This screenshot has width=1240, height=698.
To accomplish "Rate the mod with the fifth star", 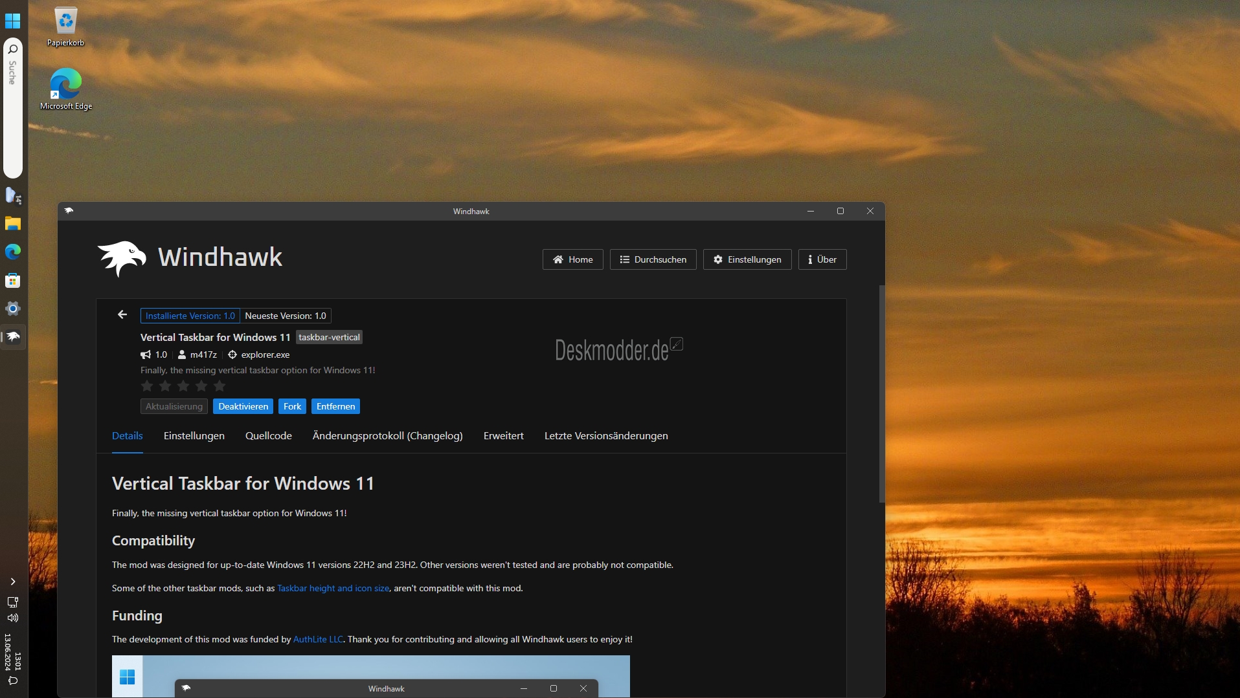I will tap(220, 386).
